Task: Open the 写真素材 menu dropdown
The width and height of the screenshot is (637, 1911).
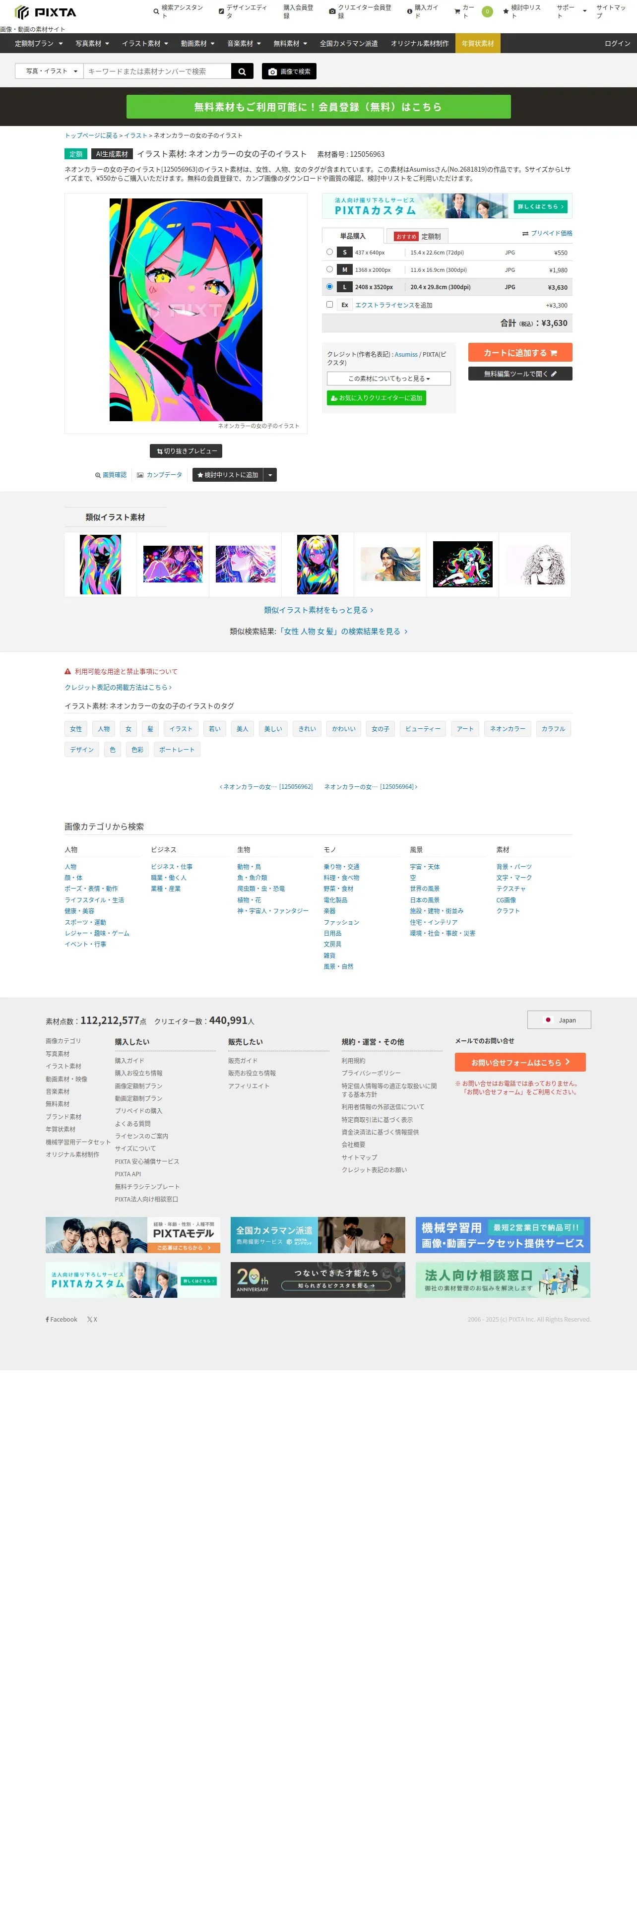Action: click(92, 43)
